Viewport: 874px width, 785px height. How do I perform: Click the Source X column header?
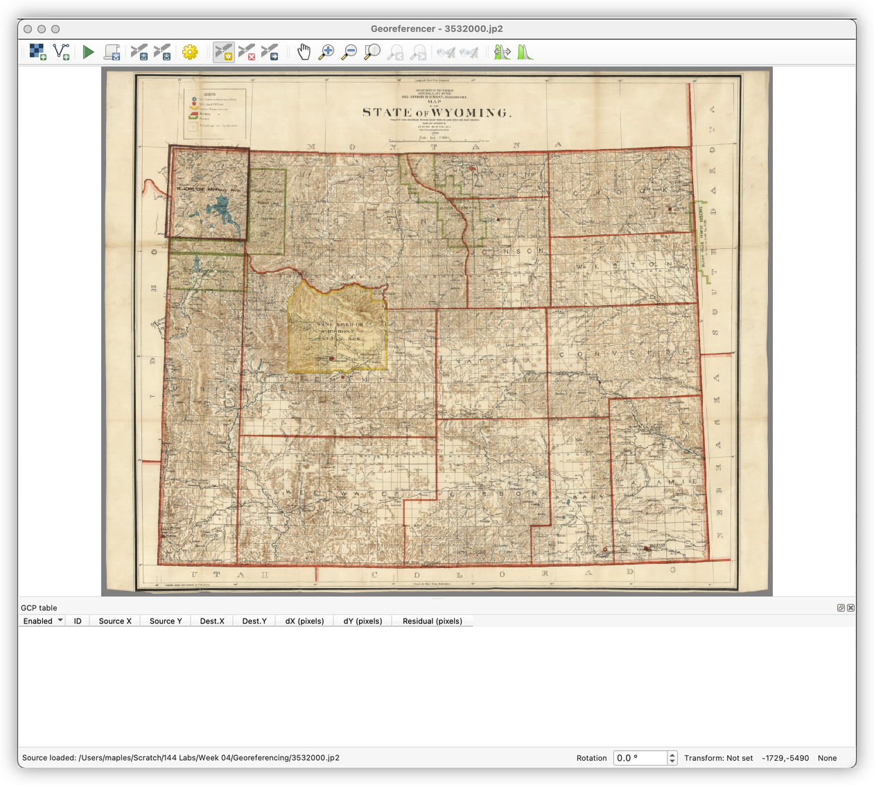115,621
